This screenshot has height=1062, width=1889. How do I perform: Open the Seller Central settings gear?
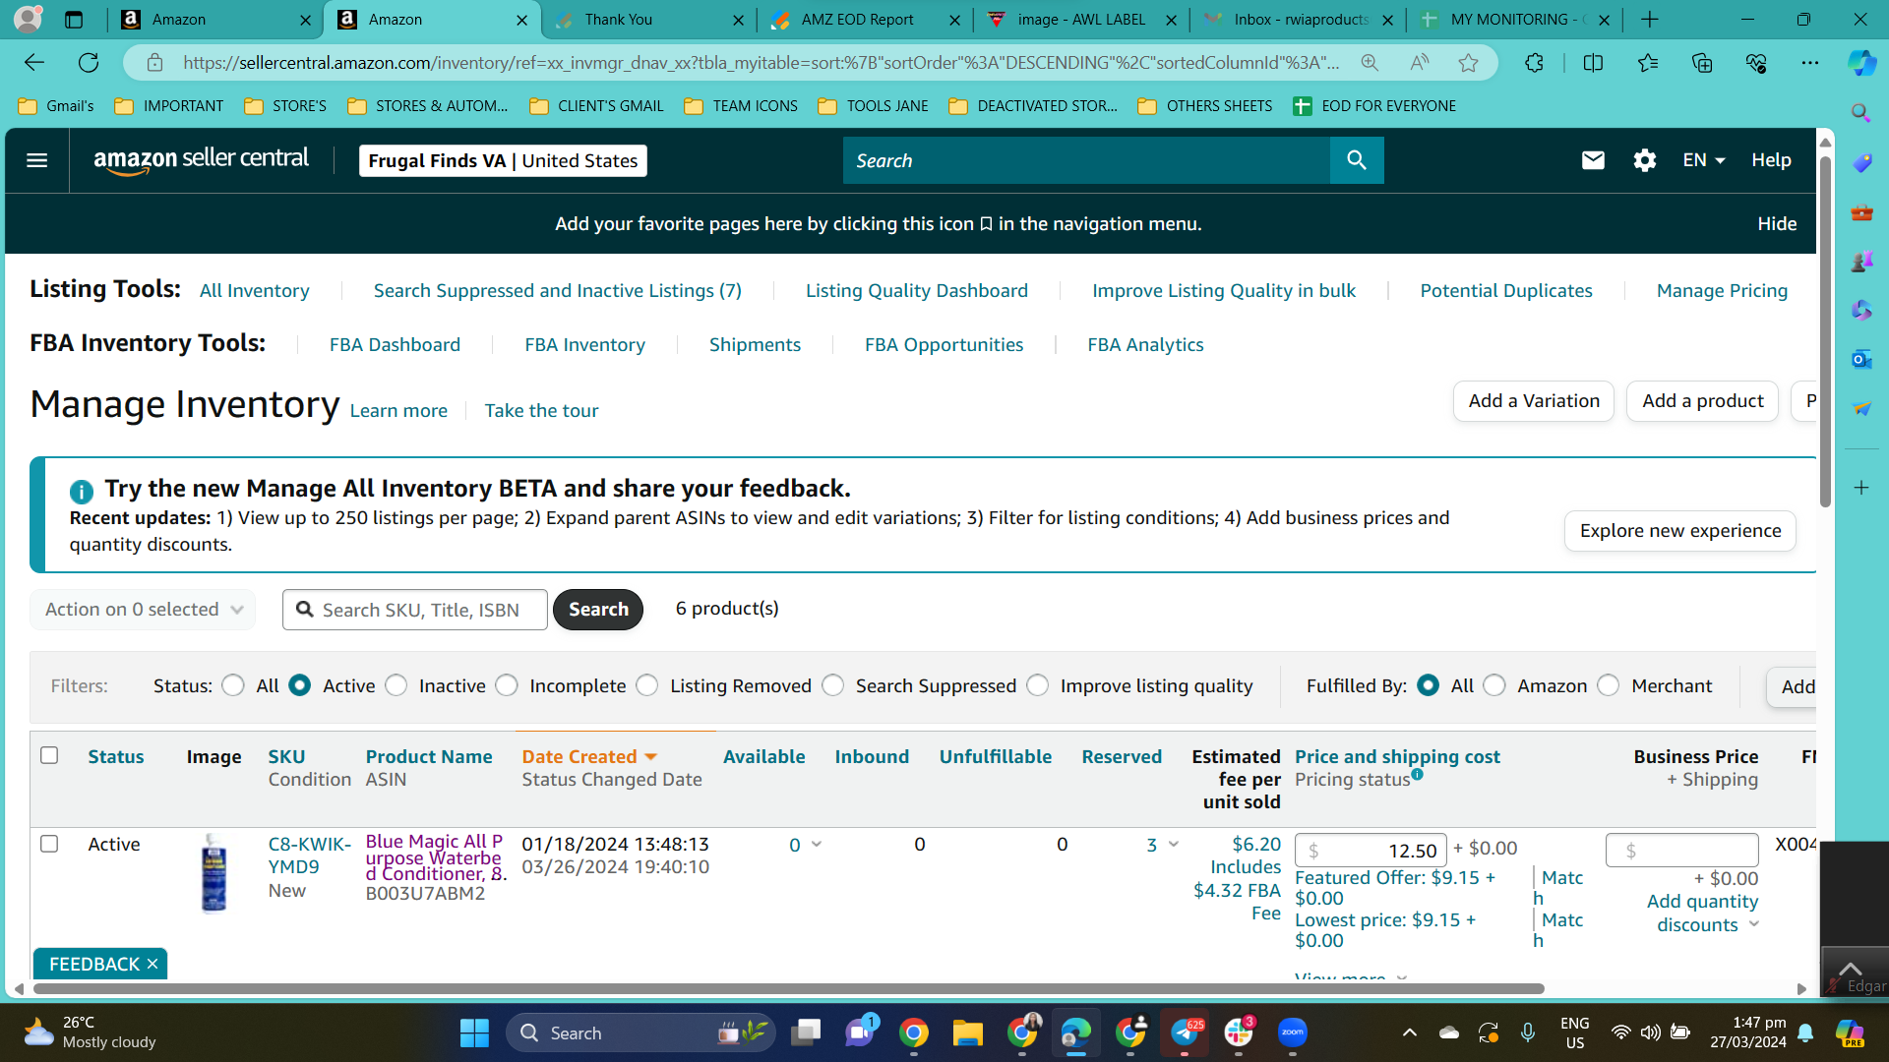pos(1645,160)
